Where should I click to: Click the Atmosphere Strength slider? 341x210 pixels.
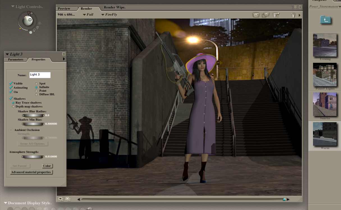tap(33, 157)
